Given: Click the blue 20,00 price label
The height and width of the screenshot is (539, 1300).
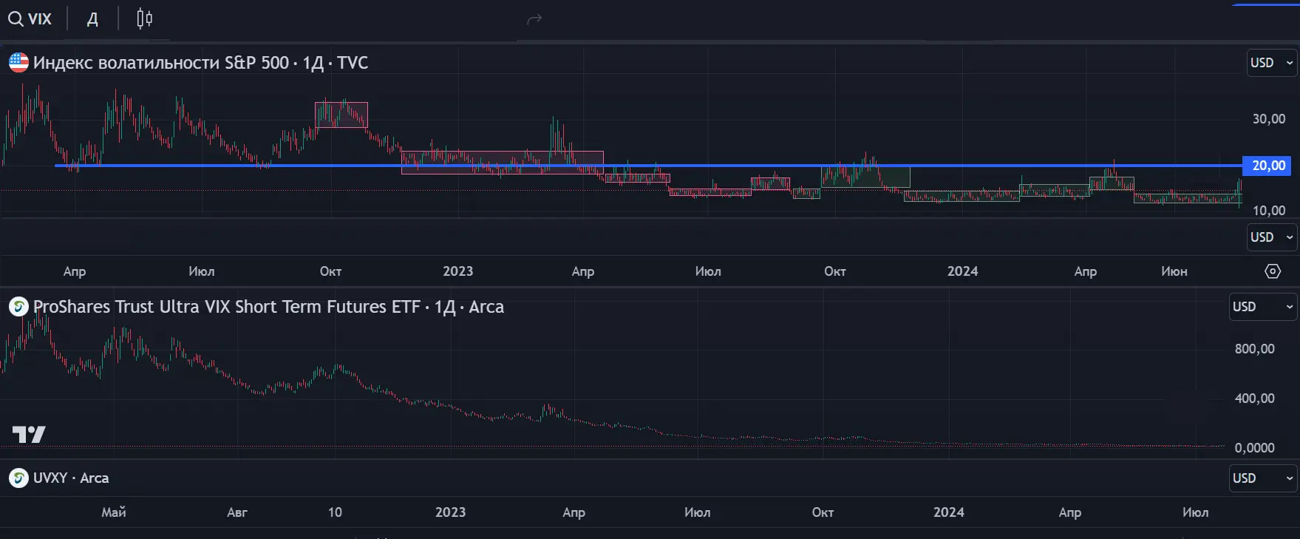Looking at the screenshot, I should [x=1267, y=166].
